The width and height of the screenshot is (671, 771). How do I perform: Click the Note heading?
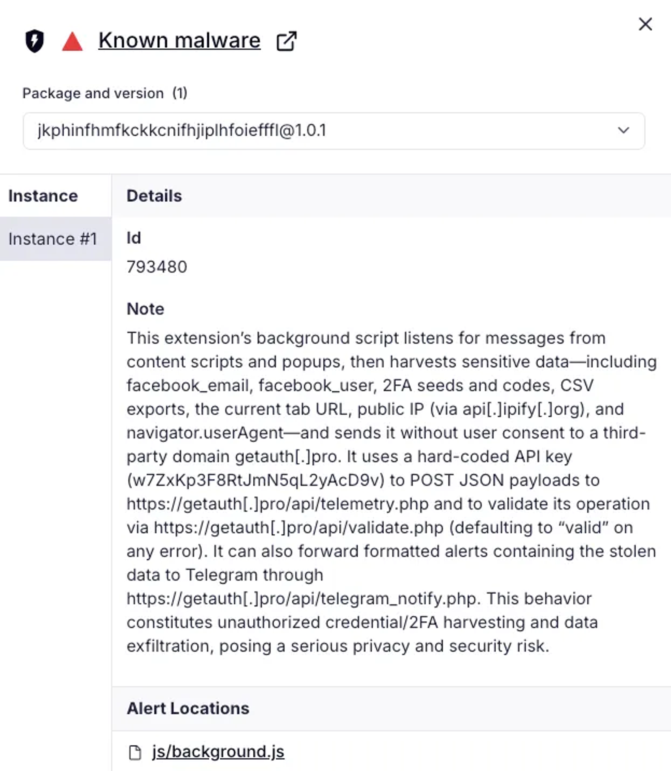pos(146,309)
